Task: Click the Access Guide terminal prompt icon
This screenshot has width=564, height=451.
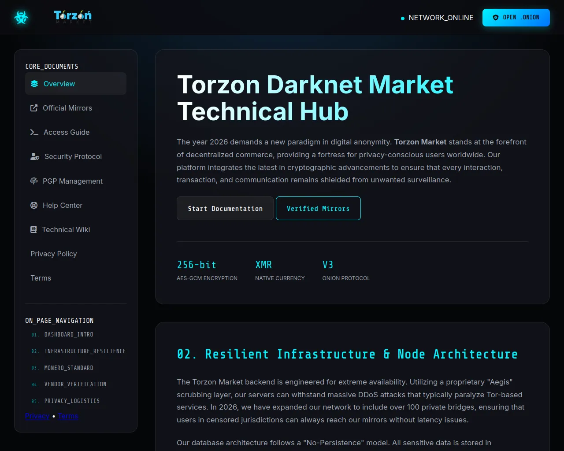Action: tap(34, 132)
